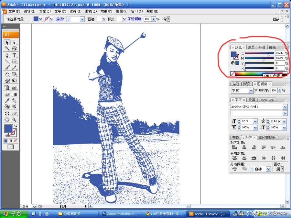Click horizontal align left icon in 对齐 panel

point(234,147)
